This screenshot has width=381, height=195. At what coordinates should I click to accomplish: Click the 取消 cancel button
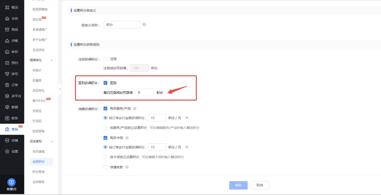click(260, 185)
